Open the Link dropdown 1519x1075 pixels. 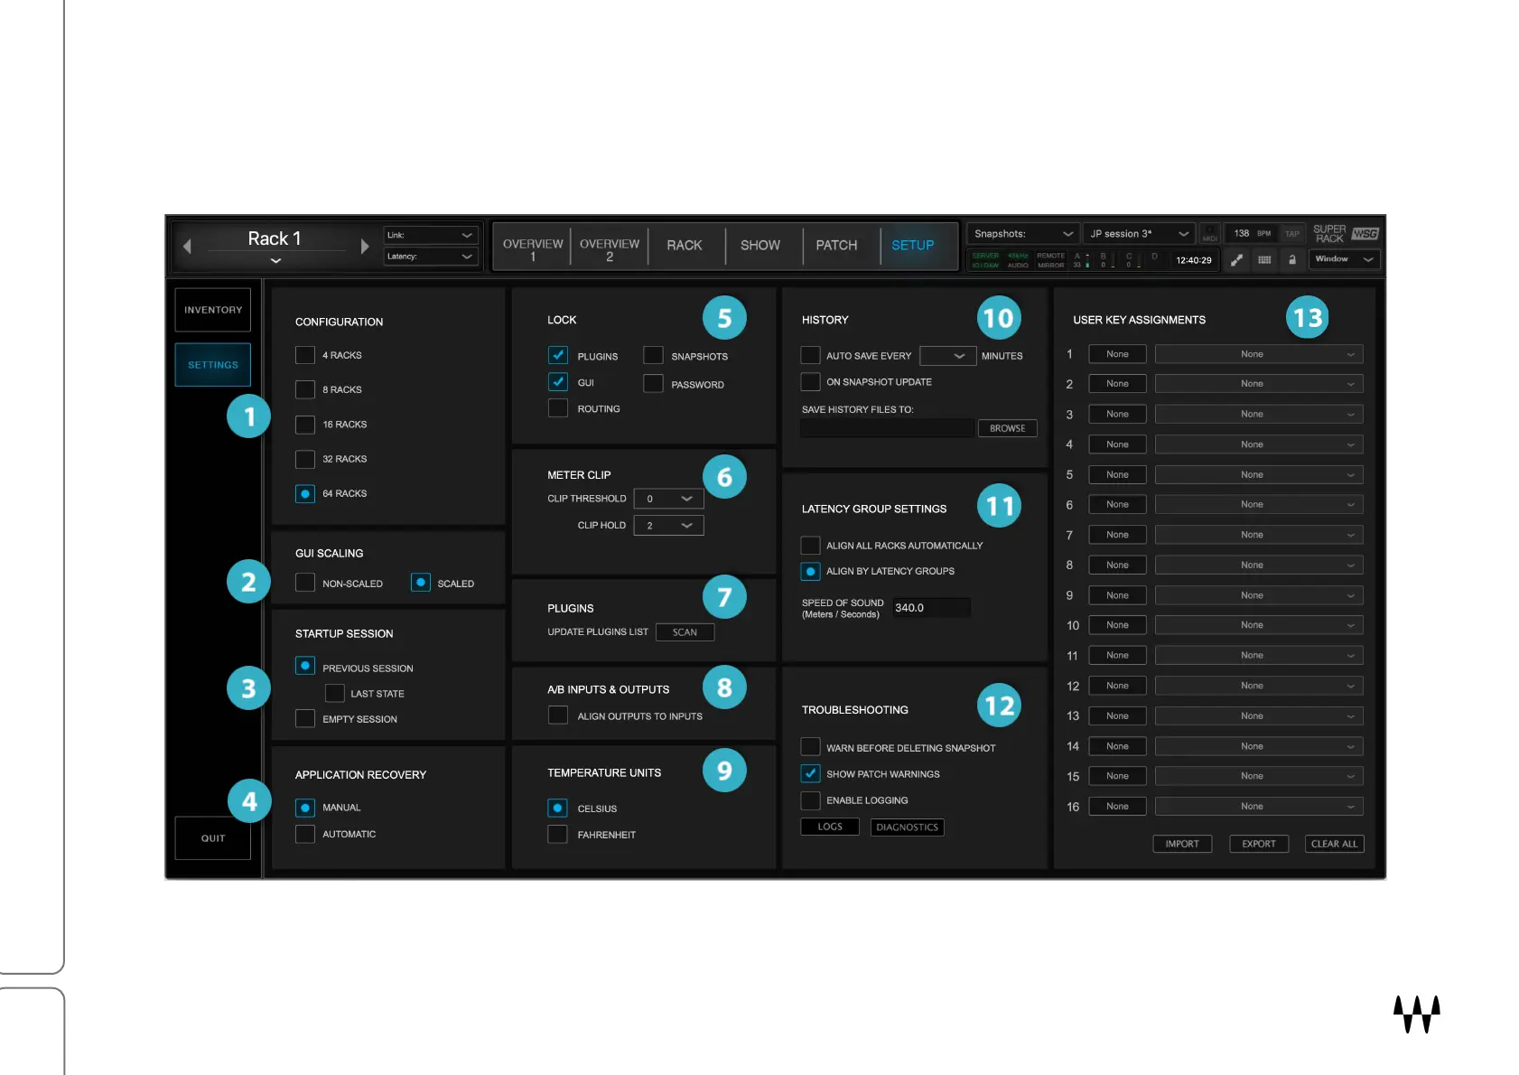(x=431, y=235)
